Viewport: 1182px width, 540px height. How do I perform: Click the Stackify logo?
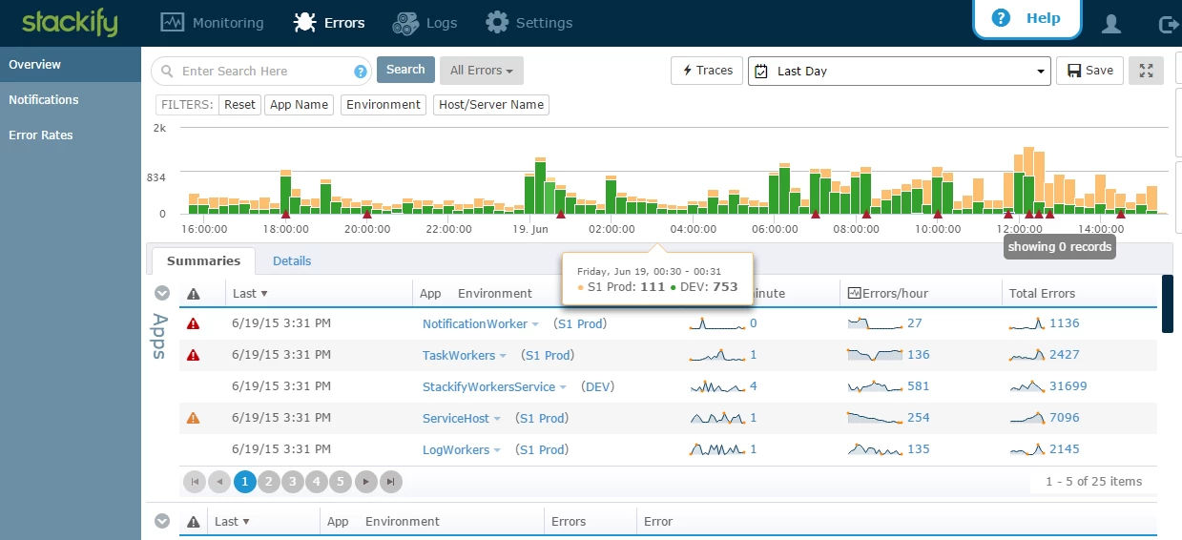[x=70, y=22]
